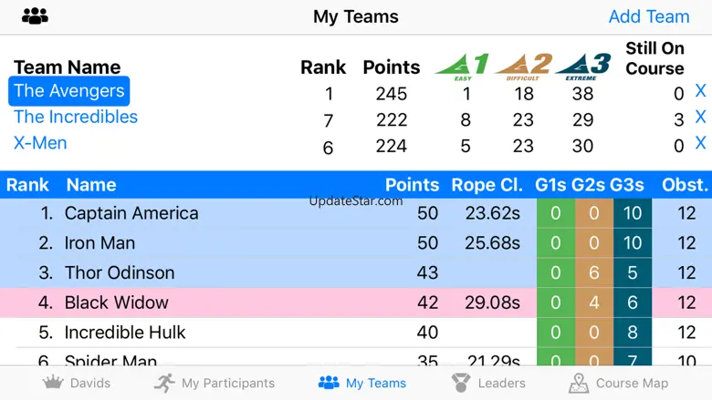Select The Avengers team
Viewport: 712px width, 400px height.
coord(69,91)
